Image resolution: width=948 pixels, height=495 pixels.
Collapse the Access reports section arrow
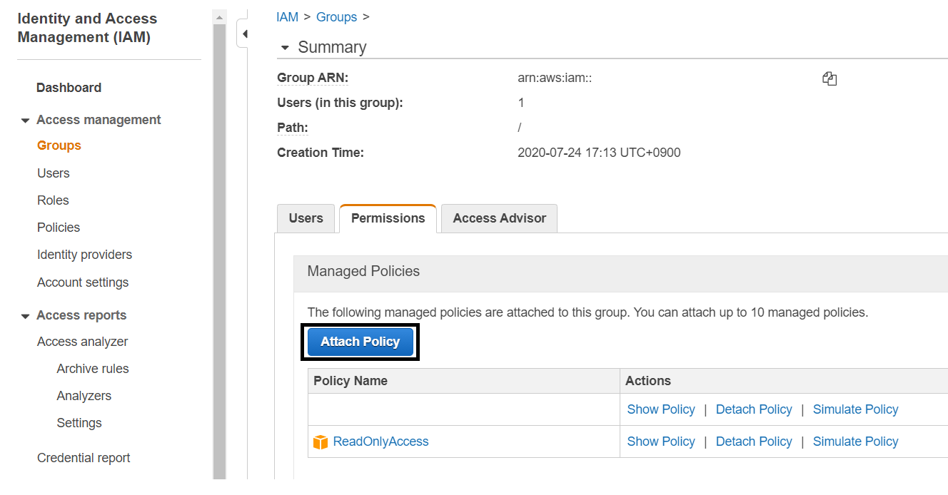(x=25, y=316)
